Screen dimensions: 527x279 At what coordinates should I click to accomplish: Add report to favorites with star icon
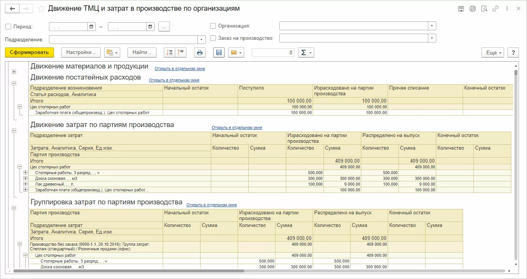[41, 8]
